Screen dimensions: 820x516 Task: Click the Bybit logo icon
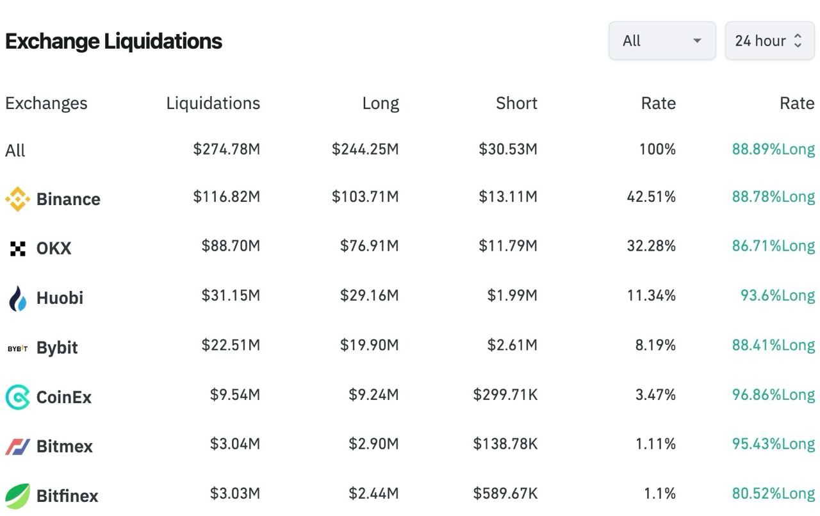[17, 348]
